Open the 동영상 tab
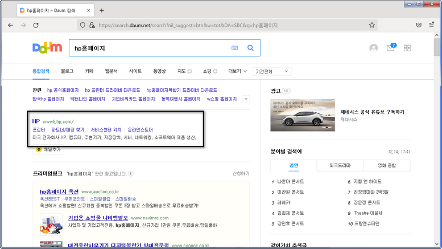The width and height of the screenshot is (442, 249). click(159, 71)
